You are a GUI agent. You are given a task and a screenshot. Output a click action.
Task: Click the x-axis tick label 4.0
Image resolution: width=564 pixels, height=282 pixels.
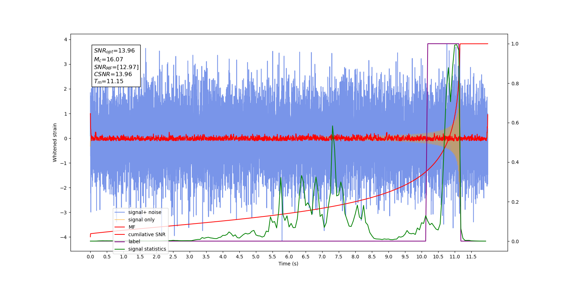[223, 257]
